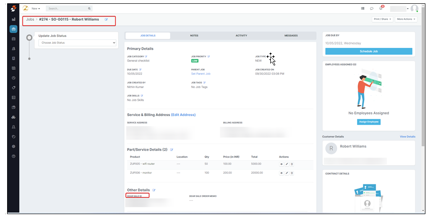Click the list view icon in top bar
Screen dimensions: 433x216
tap(363, 9)
